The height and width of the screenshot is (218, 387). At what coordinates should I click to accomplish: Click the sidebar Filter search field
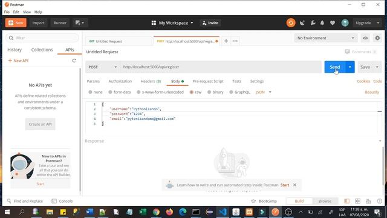coord(42,38)
